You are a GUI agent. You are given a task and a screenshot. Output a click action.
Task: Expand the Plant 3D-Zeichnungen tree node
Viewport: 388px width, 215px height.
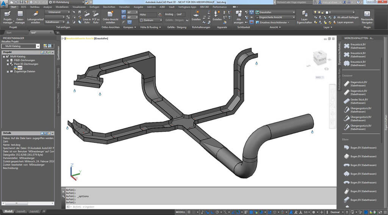(x=8, y=64)
